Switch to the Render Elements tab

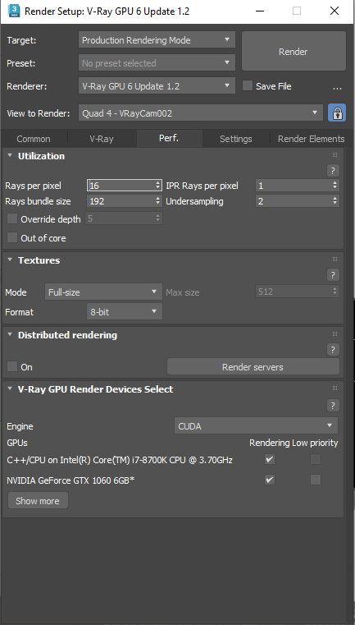pos(311,139)
